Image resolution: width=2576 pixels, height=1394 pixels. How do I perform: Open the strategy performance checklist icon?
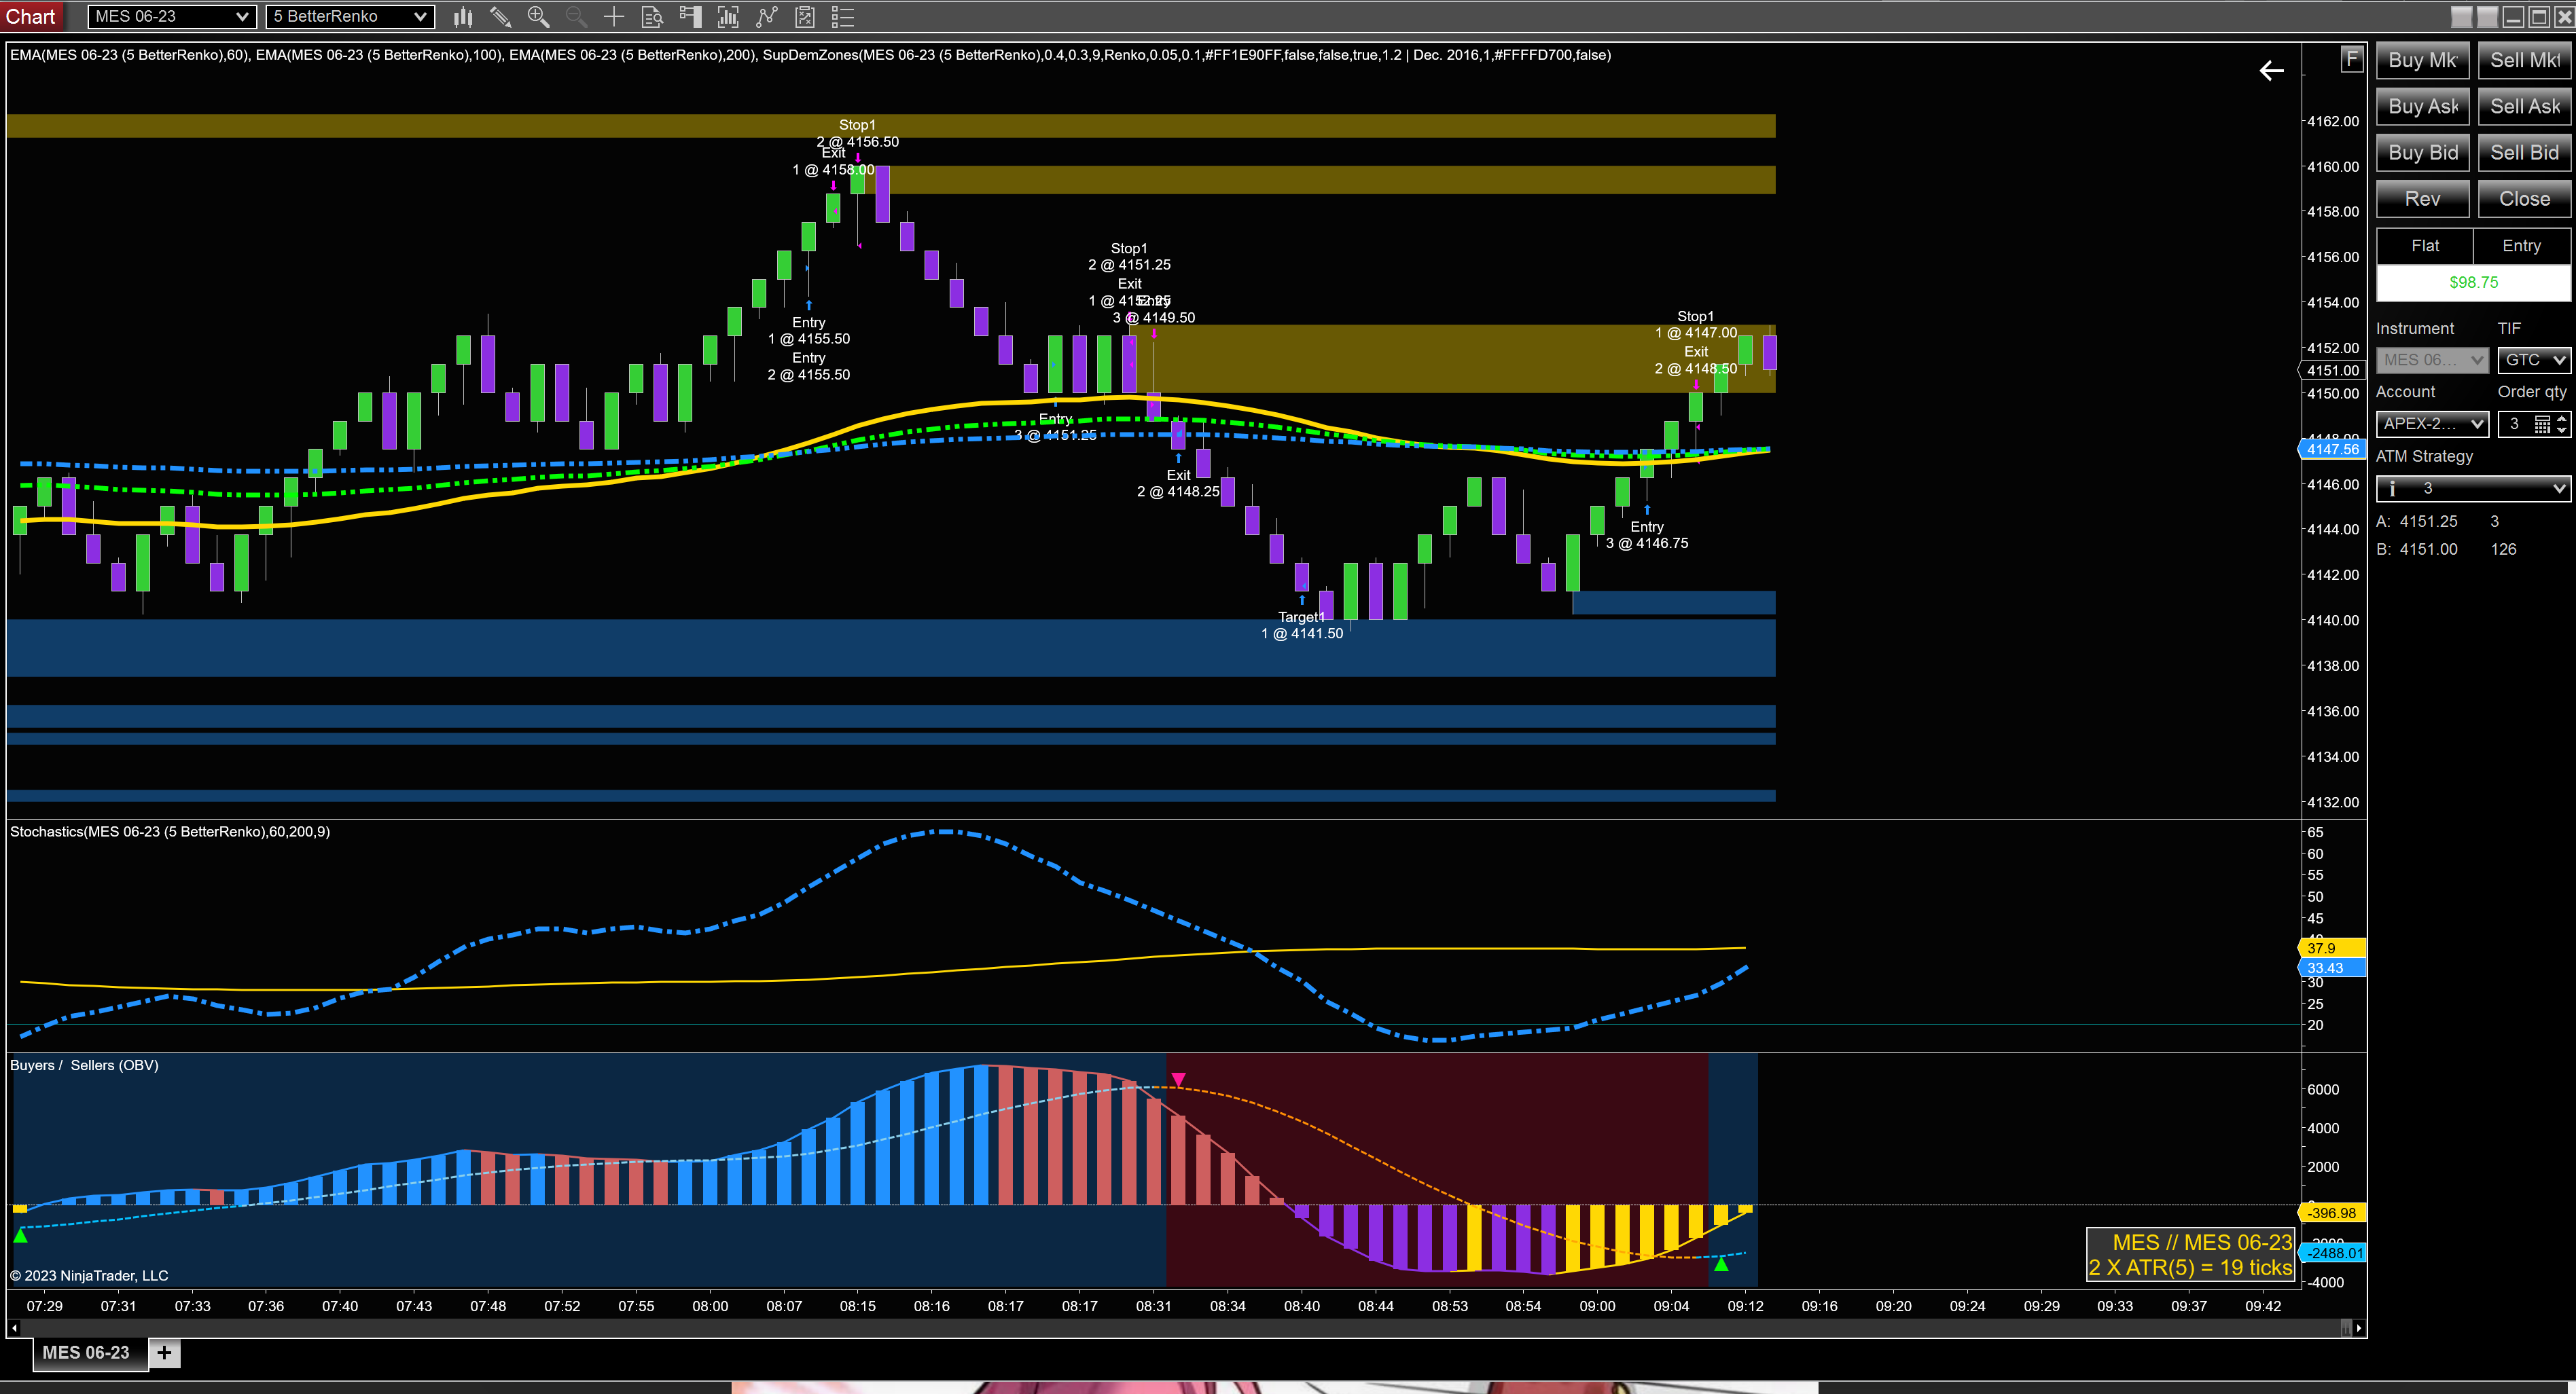pos(805,17)
